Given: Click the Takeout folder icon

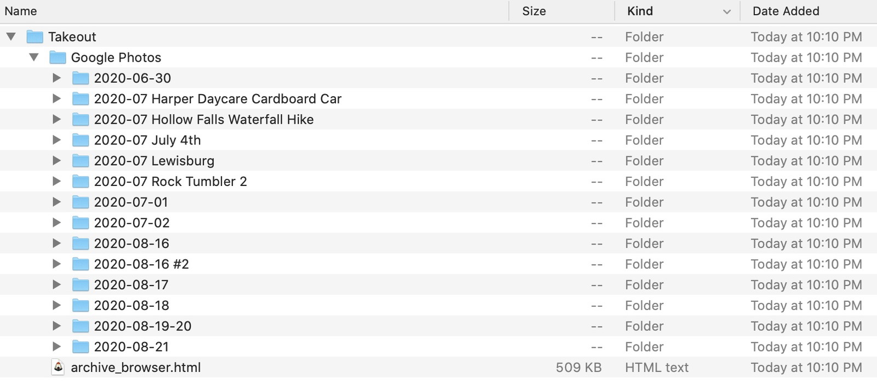Looking at the screenshot, I should (x=36, y=37).
